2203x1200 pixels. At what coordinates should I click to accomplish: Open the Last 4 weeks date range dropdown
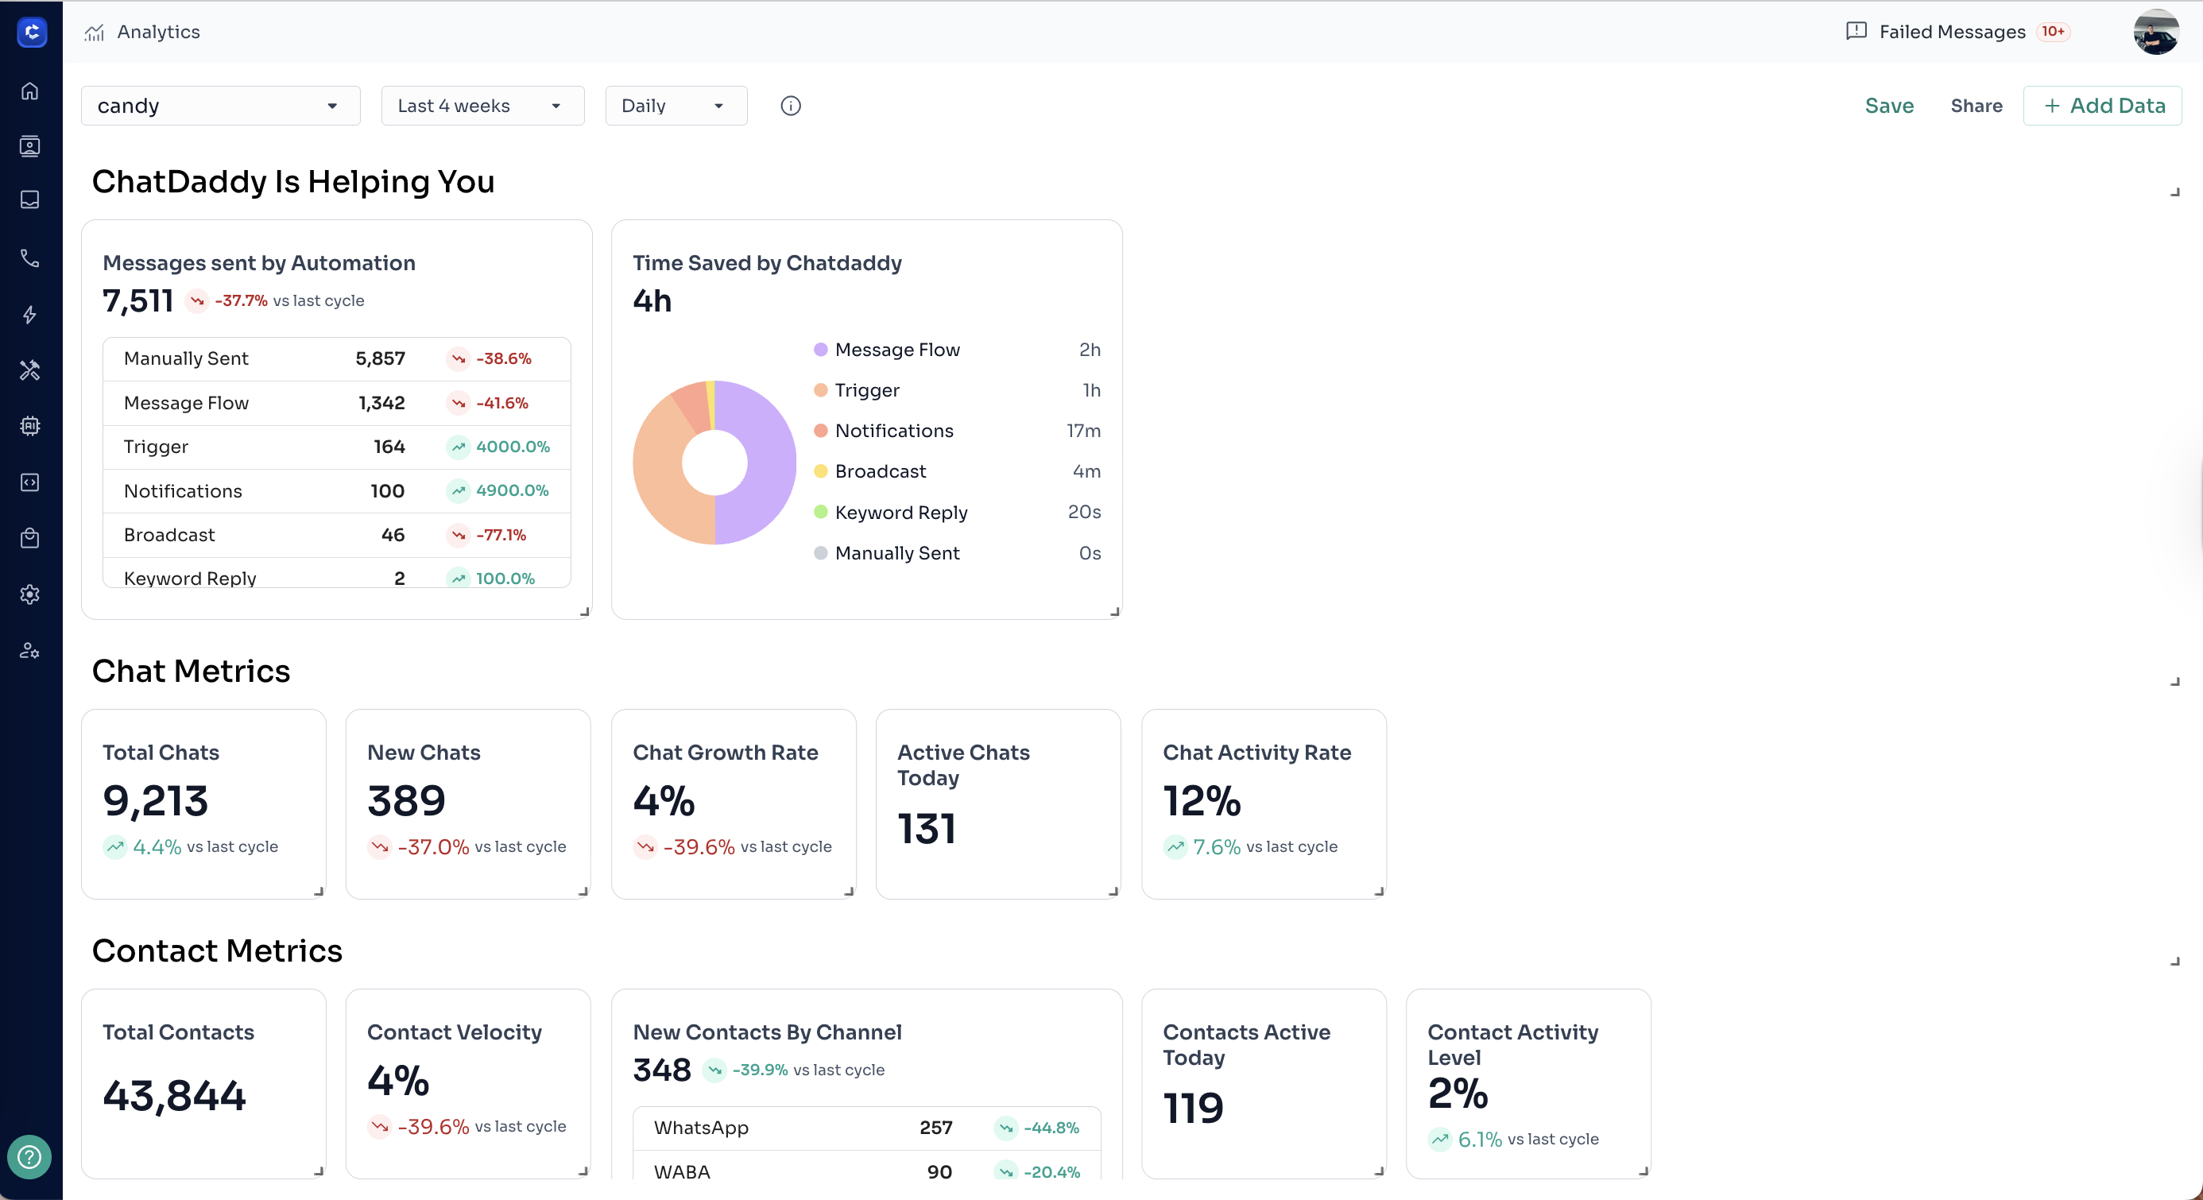click(x=482, y=106)
